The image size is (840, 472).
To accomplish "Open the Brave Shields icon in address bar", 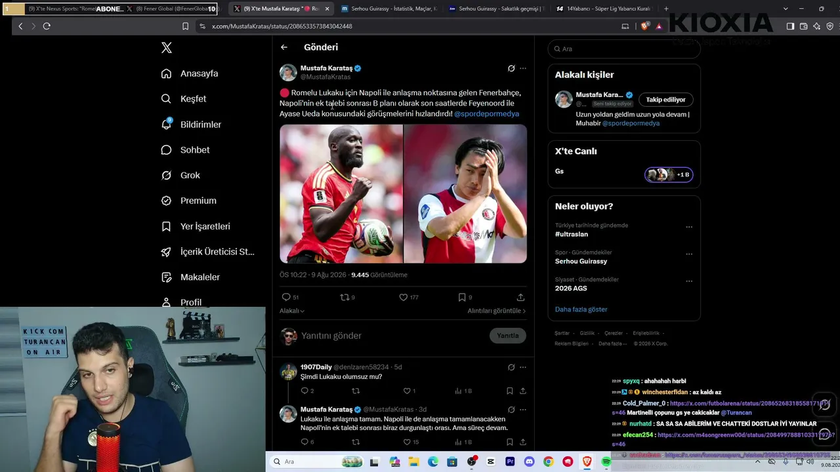I will coord(645,26).
